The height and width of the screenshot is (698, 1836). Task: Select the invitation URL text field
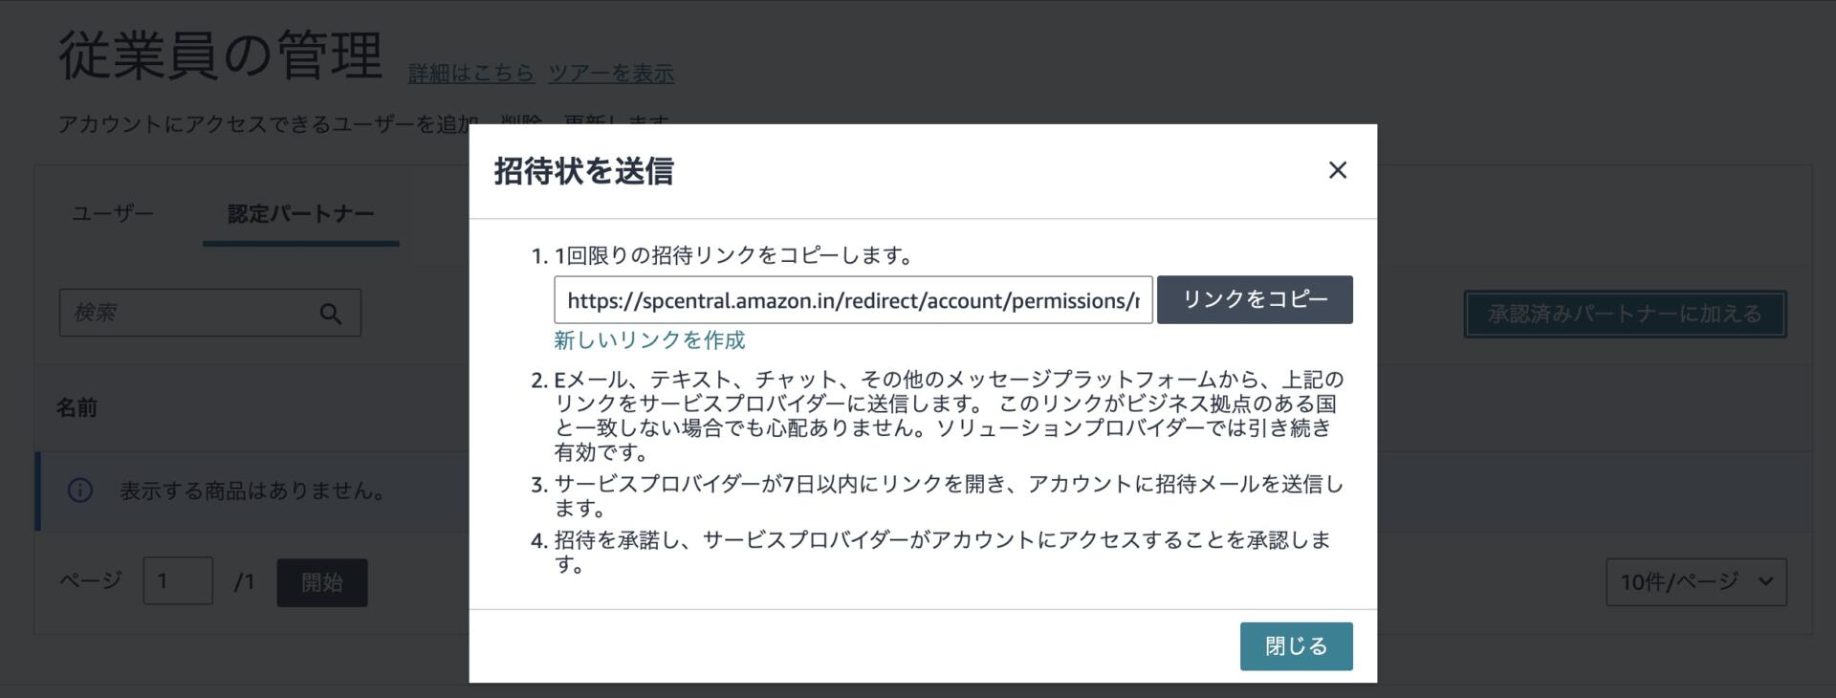(x=852, y=300)
